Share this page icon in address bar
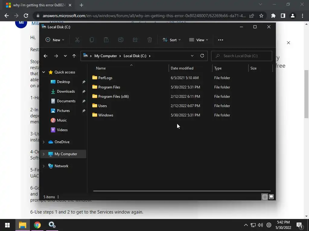Viewport: 309px width, 231px height. pos(252,16)
